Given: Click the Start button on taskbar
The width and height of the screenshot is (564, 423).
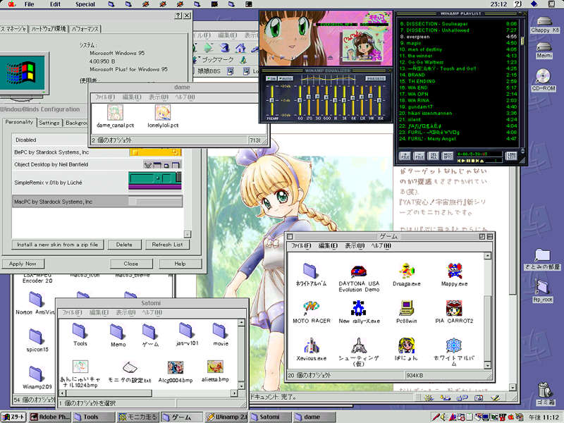Looking at the screenshot, I should (13, 417).
